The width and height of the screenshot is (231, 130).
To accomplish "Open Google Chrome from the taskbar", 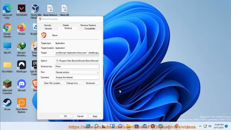I will (x=176, y=126).
